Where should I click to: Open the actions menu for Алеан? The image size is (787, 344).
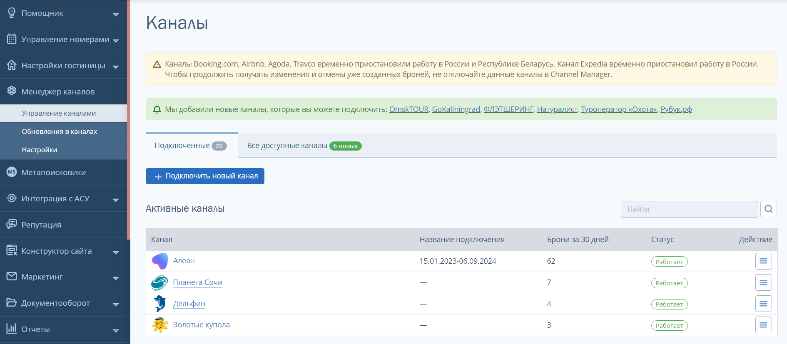coord(763,261)
